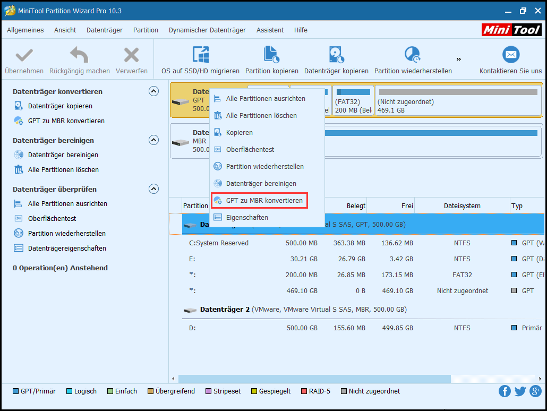Open Datenträgereigenschaften in the sidebar
547x411 pixels.
(66, 248)
